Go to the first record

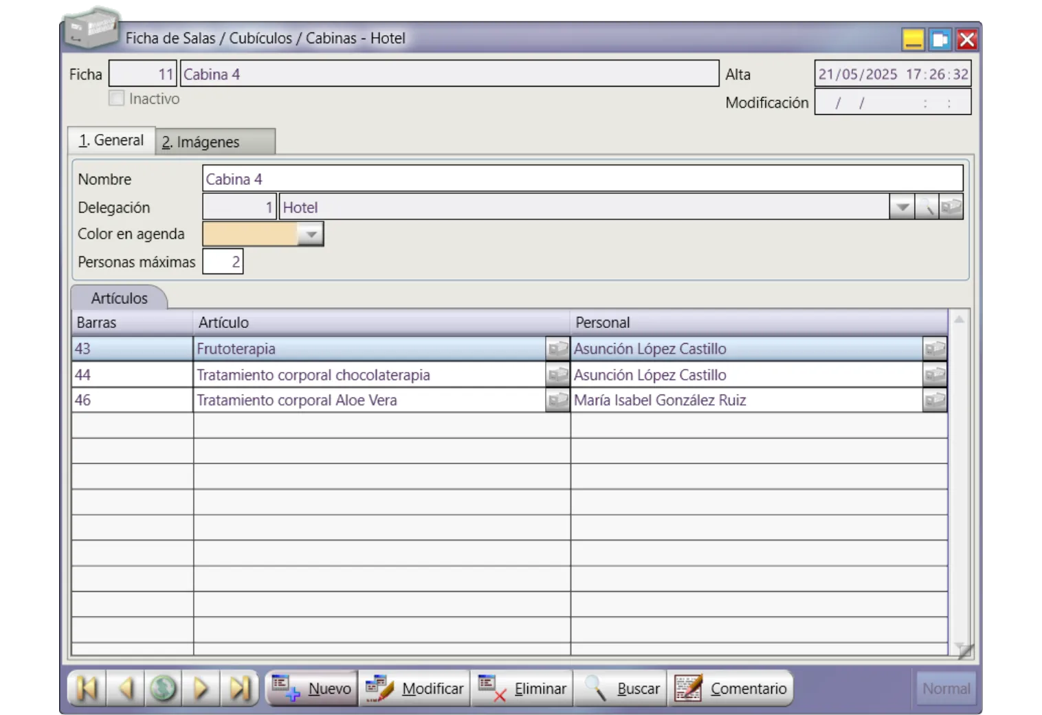point(87,688)
